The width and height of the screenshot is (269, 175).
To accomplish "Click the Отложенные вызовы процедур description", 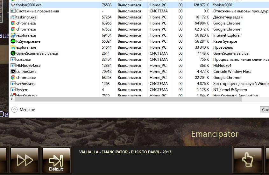I will point(241,11).
